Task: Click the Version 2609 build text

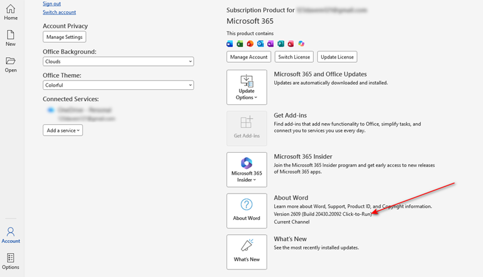Action: 323,214
